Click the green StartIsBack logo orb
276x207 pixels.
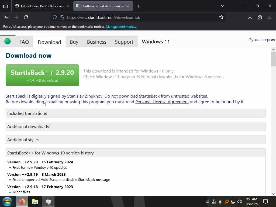click(8, 41)
